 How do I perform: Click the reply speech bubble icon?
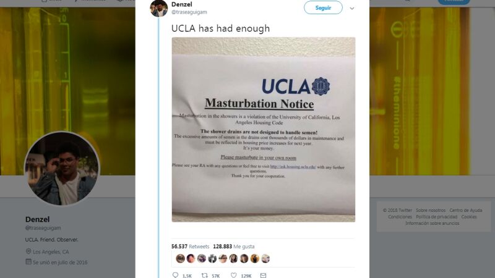coord(175,275)
